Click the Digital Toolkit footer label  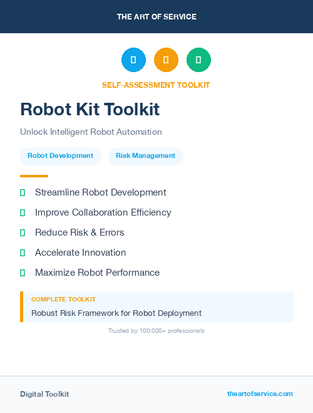click(x=44, y=394)
